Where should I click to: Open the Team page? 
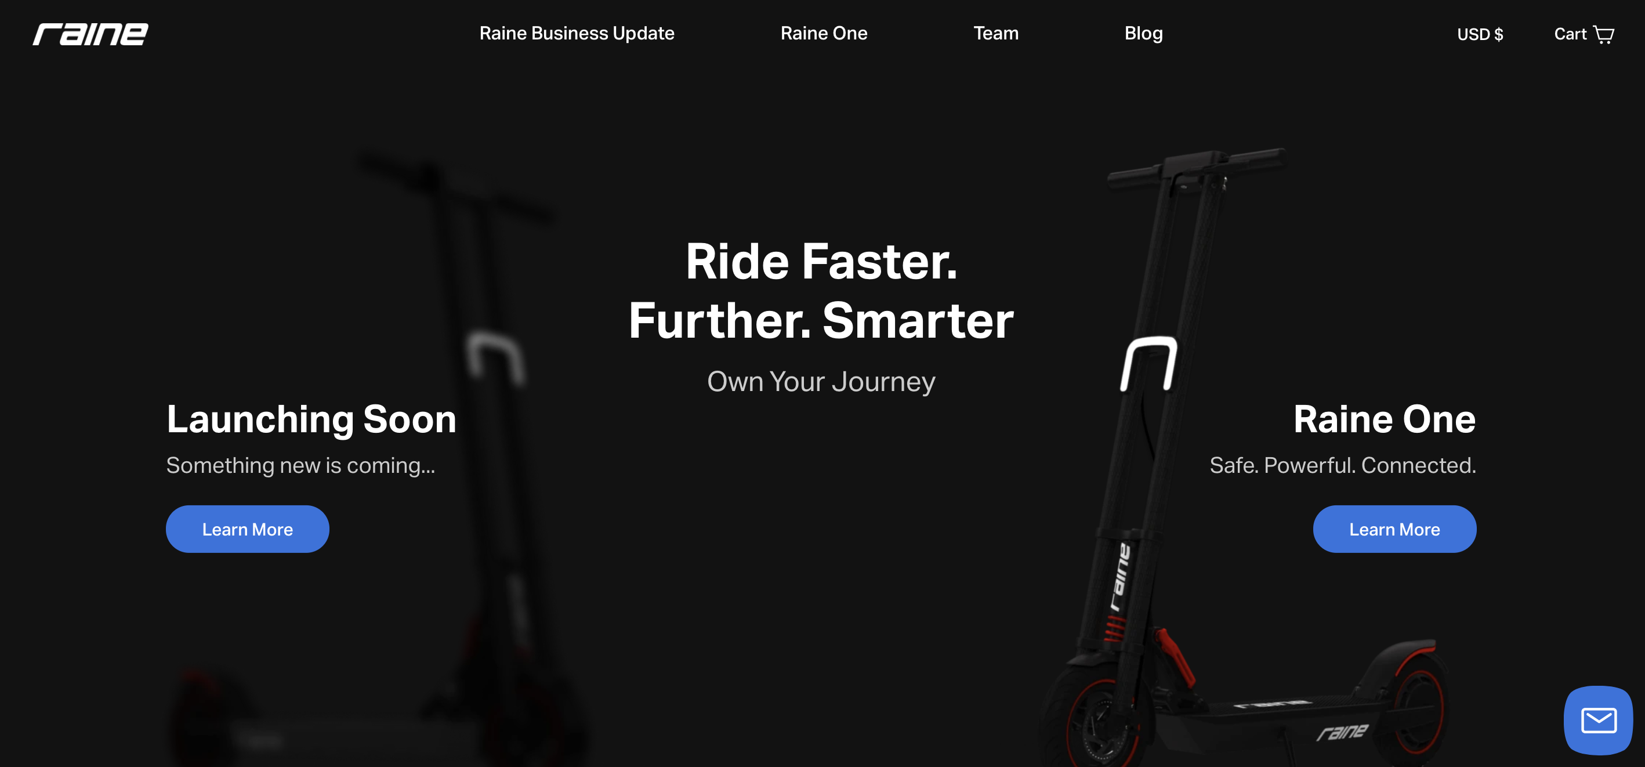995,33
